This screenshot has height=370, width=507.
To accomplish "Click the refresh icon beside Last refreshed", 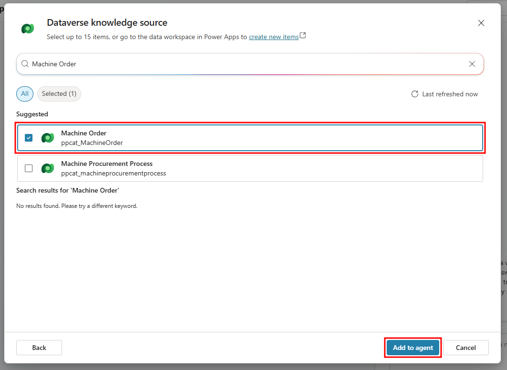I will [x=414, y=94].
